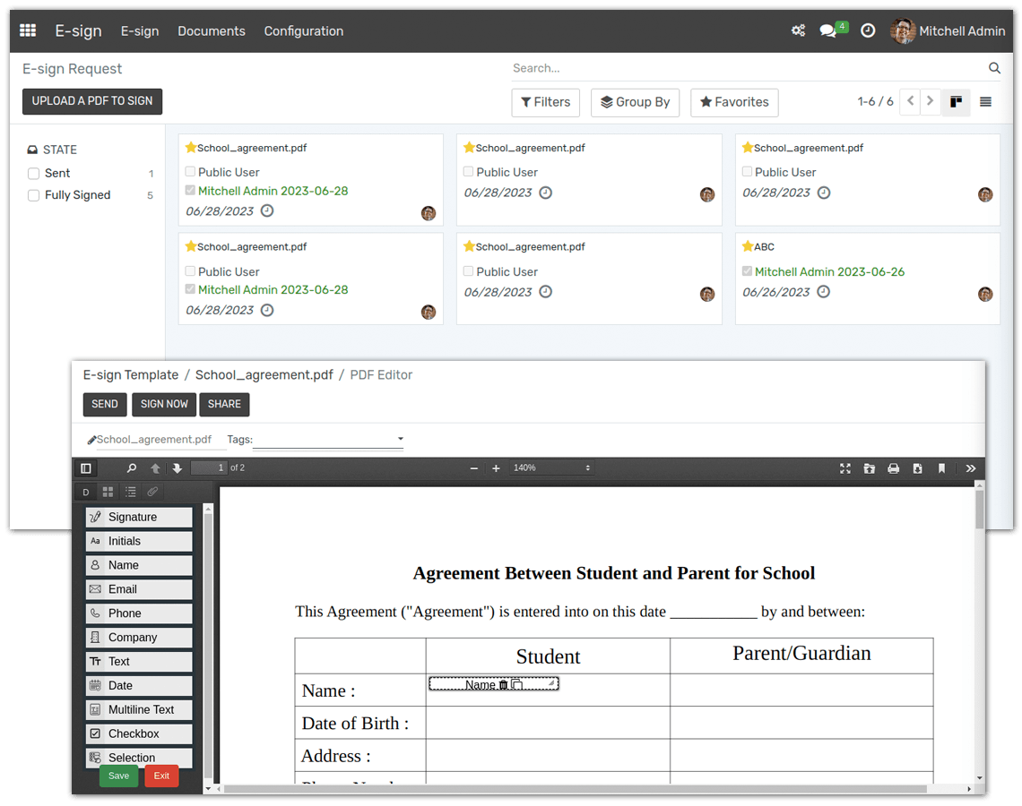Zoom in with the plus icon
Image resolution: width=1022 pixels, height=806 pixels.
[x=496, y=468]
